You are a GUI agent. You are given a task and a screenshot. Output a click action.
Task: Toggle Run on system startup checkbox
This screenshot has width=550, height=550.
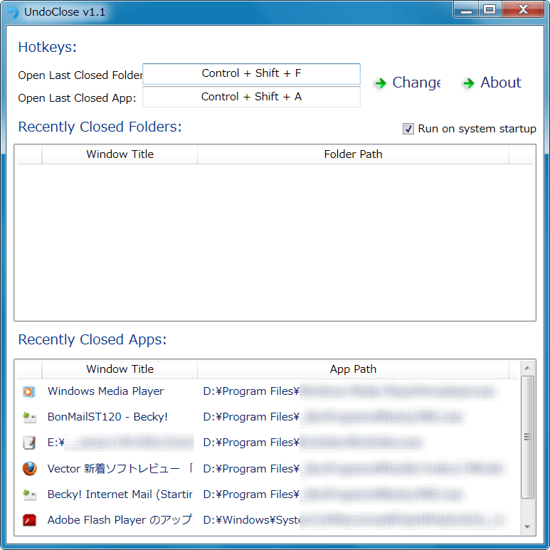pos(408,129)
